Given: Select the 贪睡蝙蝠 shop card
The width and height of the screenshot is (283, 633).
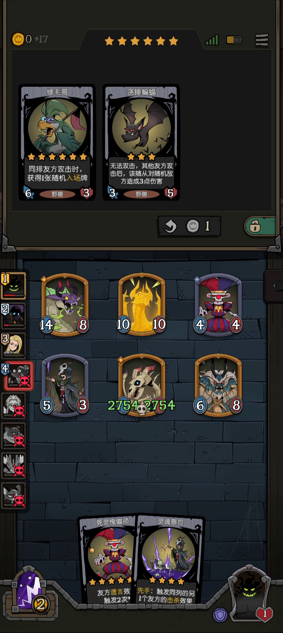Looking at the screenshot, I should [141, 142].
